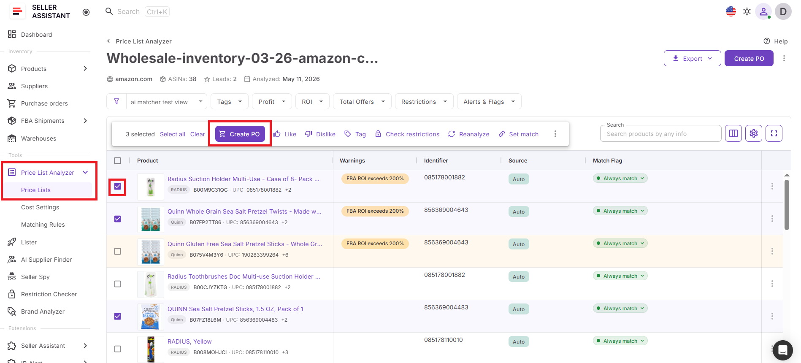Toggle the sidebar pin circle icon
801x363 pixels.
pos(86,12)
